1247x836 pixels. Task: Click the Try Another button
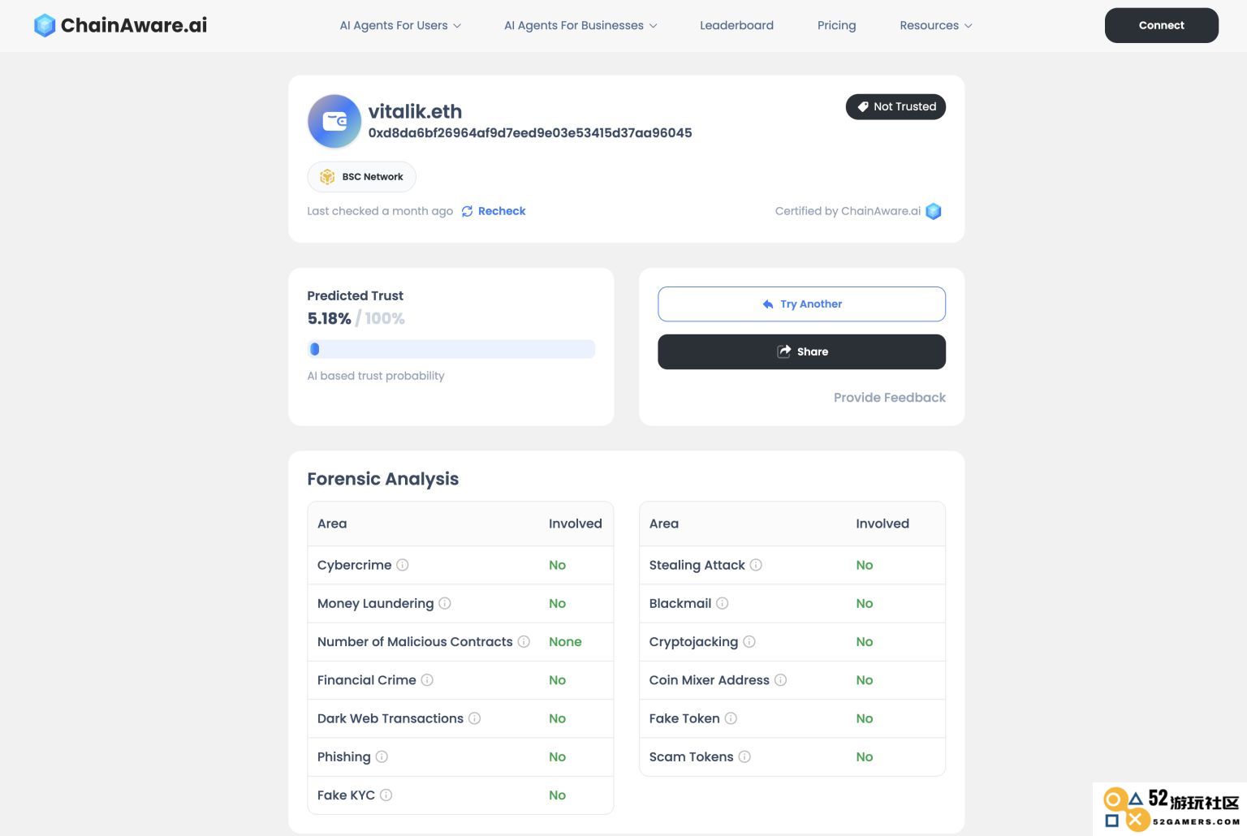coord(801,304)
